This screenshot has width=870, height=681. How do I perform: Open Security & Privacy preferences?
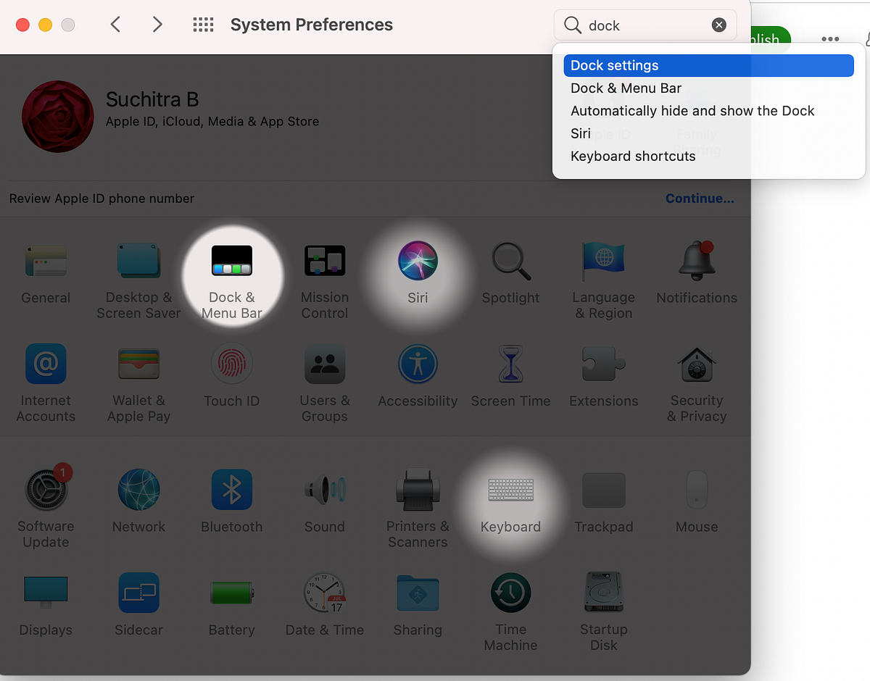[697, 384]
